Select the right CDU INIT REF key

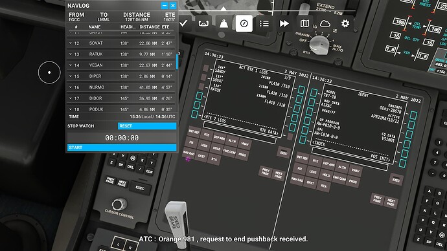[303, 157]
